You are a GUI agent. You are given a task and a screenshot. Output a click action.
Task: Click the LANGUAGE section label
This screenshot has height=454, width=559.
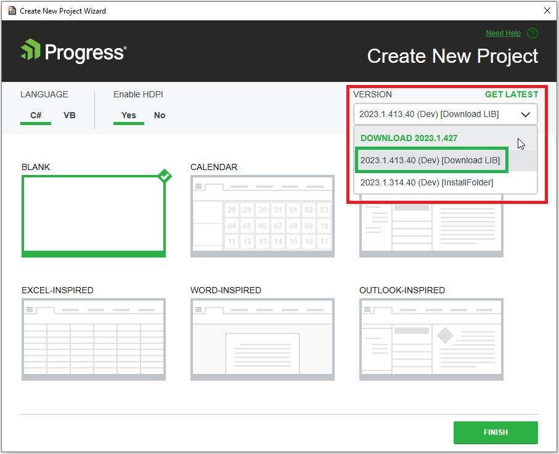click(44, 94)
